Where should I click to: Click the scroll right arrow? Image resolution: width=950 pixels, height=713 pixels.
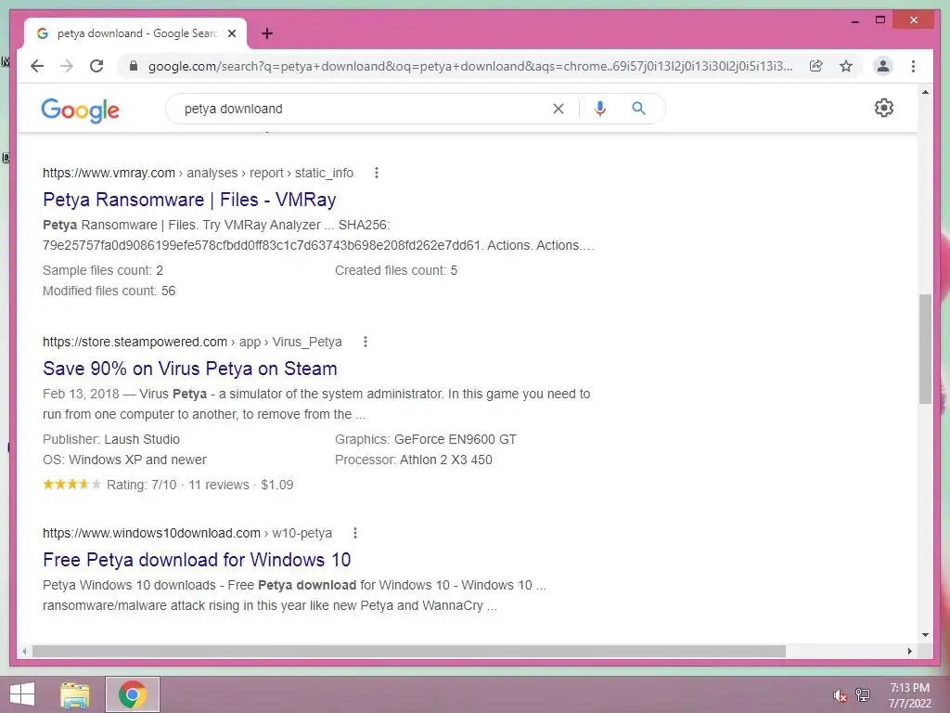[909, 651]
